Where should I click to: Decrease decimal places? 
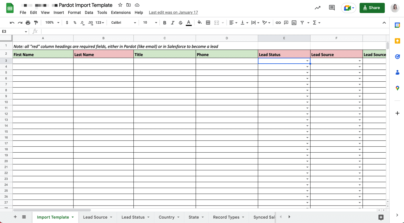pyautogui.click(x=82, y=23)
